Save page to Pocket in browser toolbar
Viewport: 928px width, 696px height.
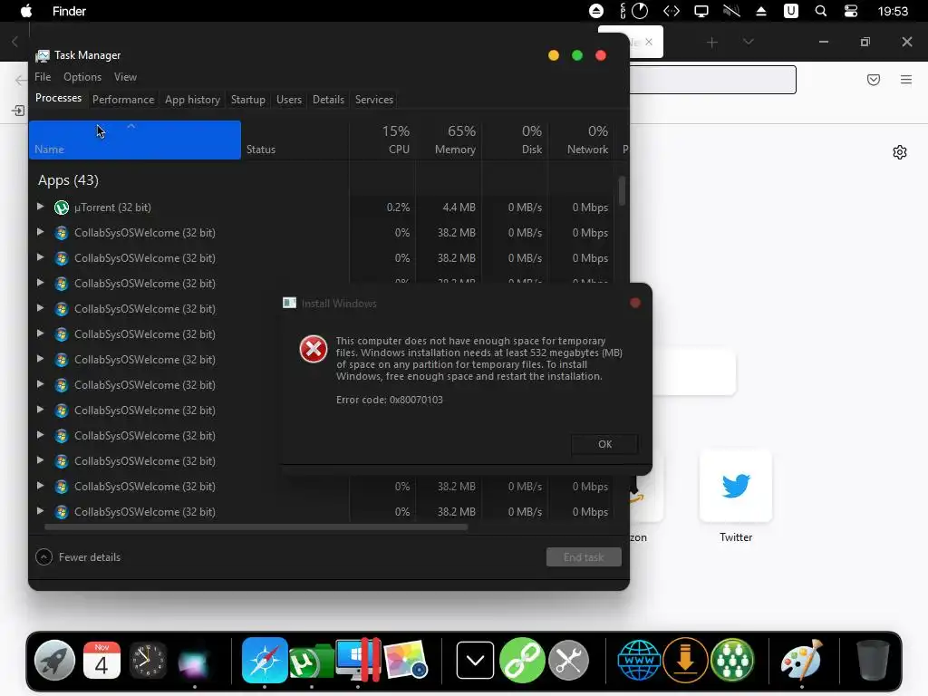(x=874, y=80)
